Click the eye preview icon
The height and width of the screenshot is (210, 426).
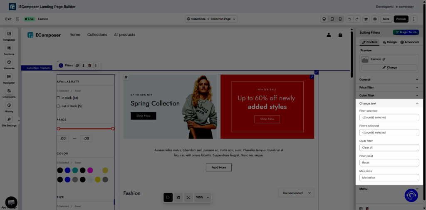pos(375,19)
